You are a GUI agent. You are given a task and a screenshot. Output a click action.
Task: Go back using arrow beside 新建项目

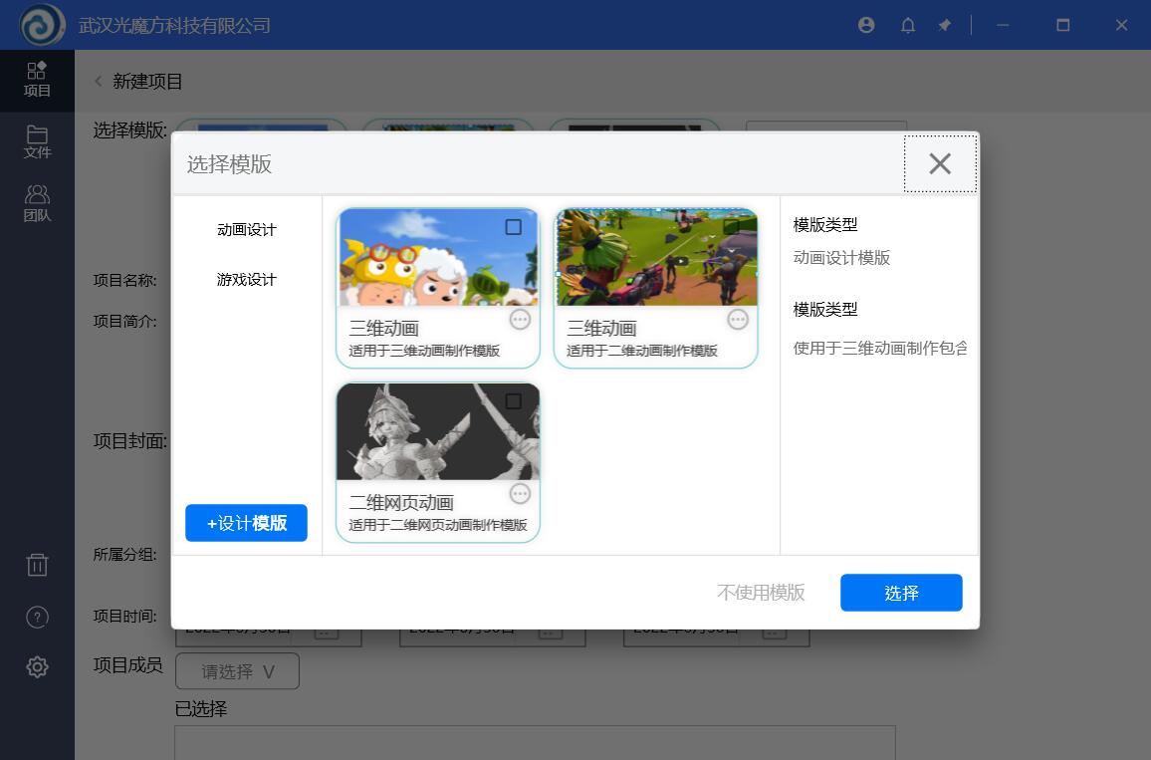tap(99, 81)
